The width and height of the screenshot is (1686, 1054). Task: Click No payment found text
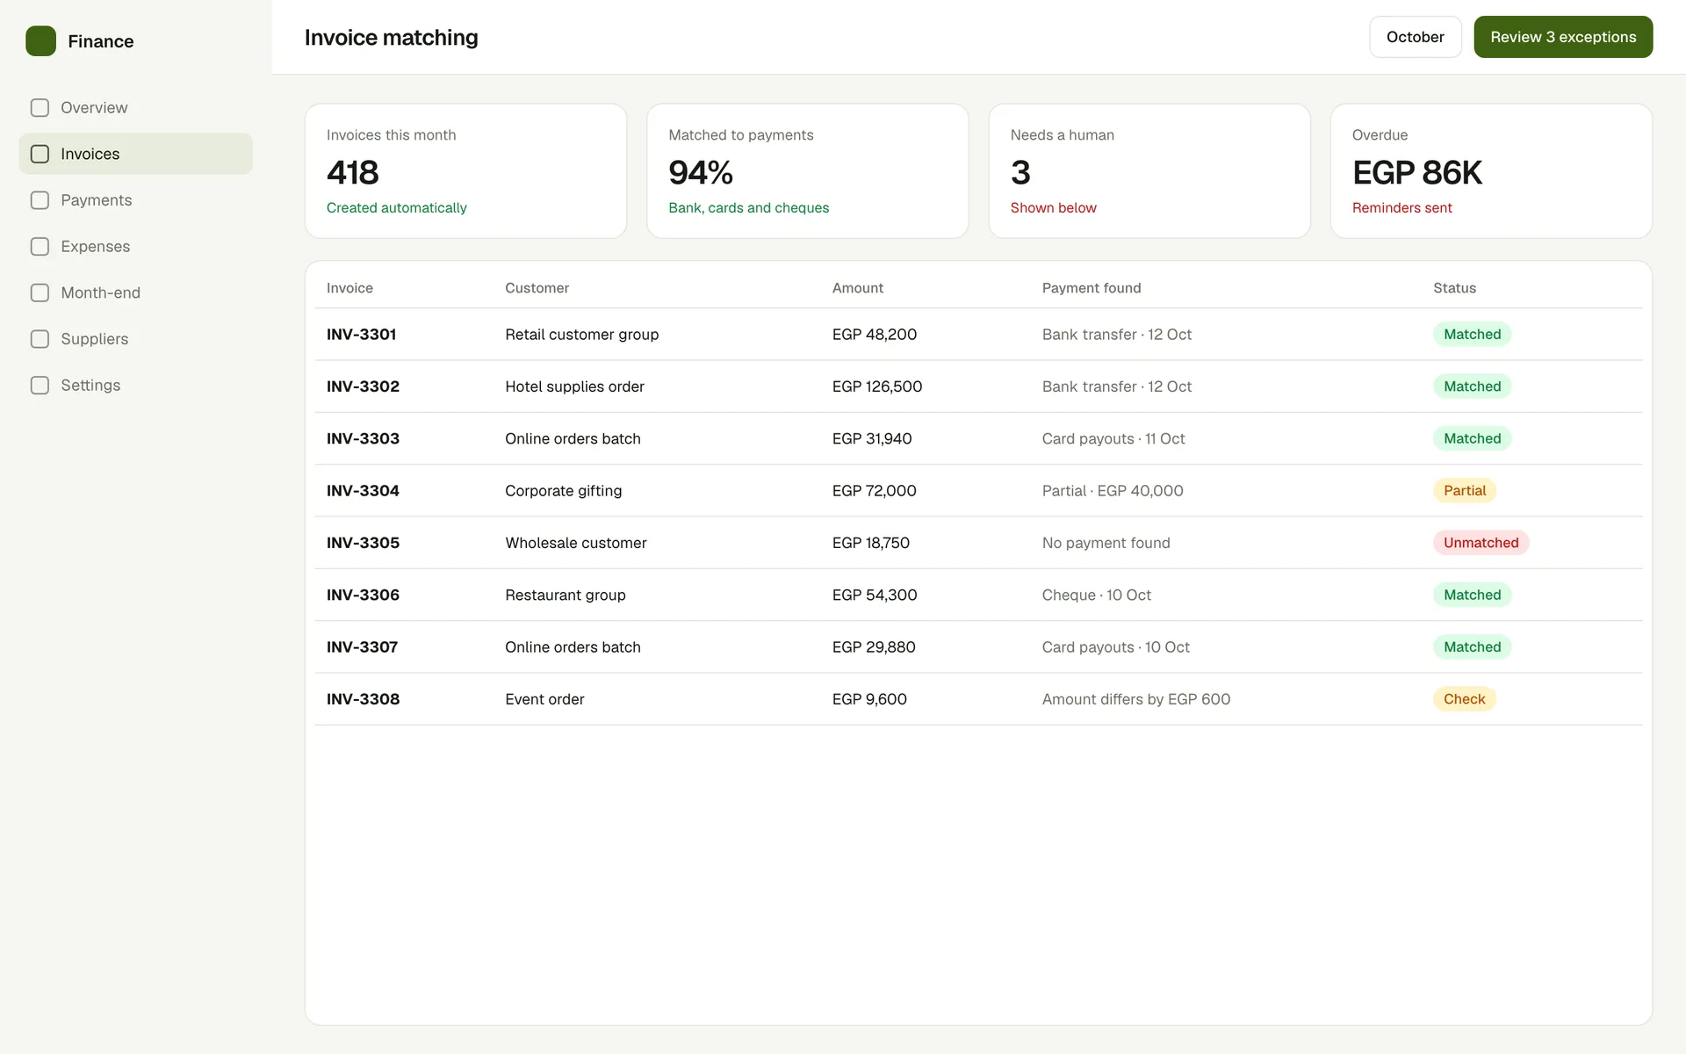(1106, 543)
